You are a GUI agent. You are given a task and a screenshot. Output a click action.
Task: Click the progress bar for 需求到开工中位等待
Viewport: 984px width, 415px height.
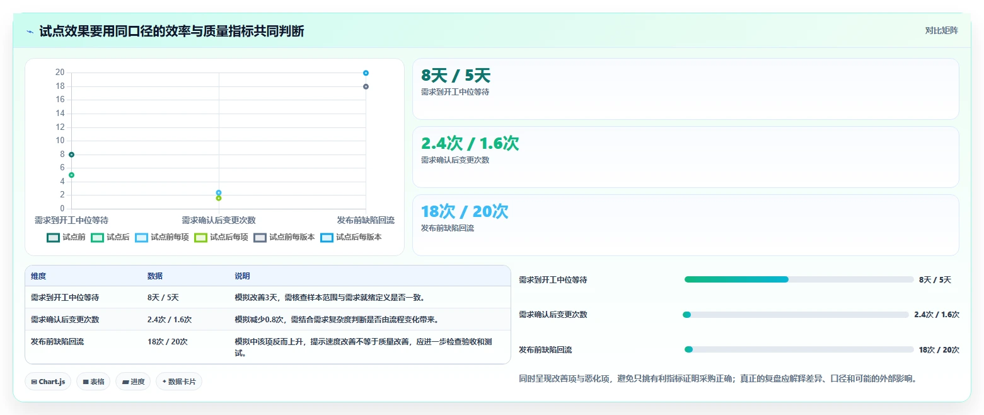799,279
